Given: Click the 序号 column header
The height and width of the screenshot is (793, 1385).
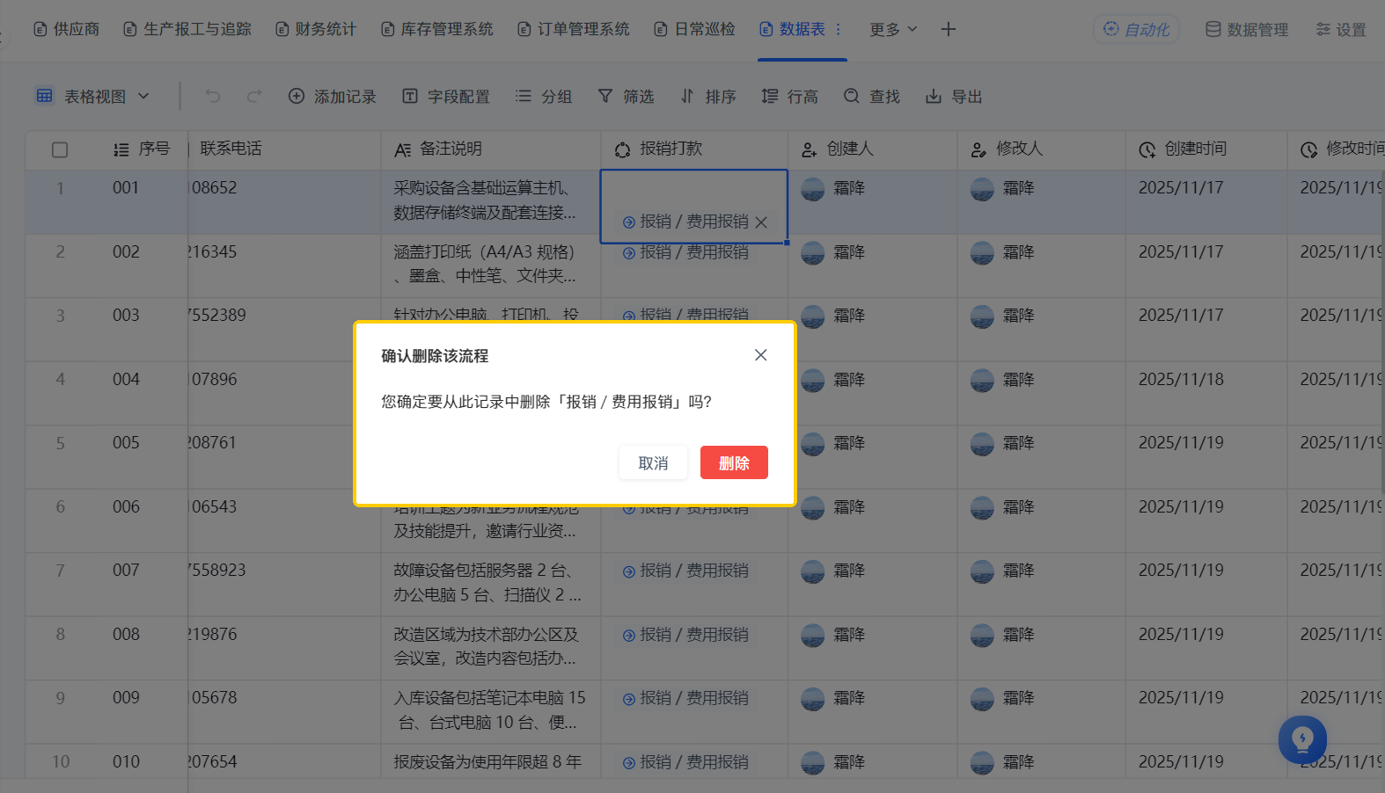Looking at the screenshot, I should click(142, 149).
